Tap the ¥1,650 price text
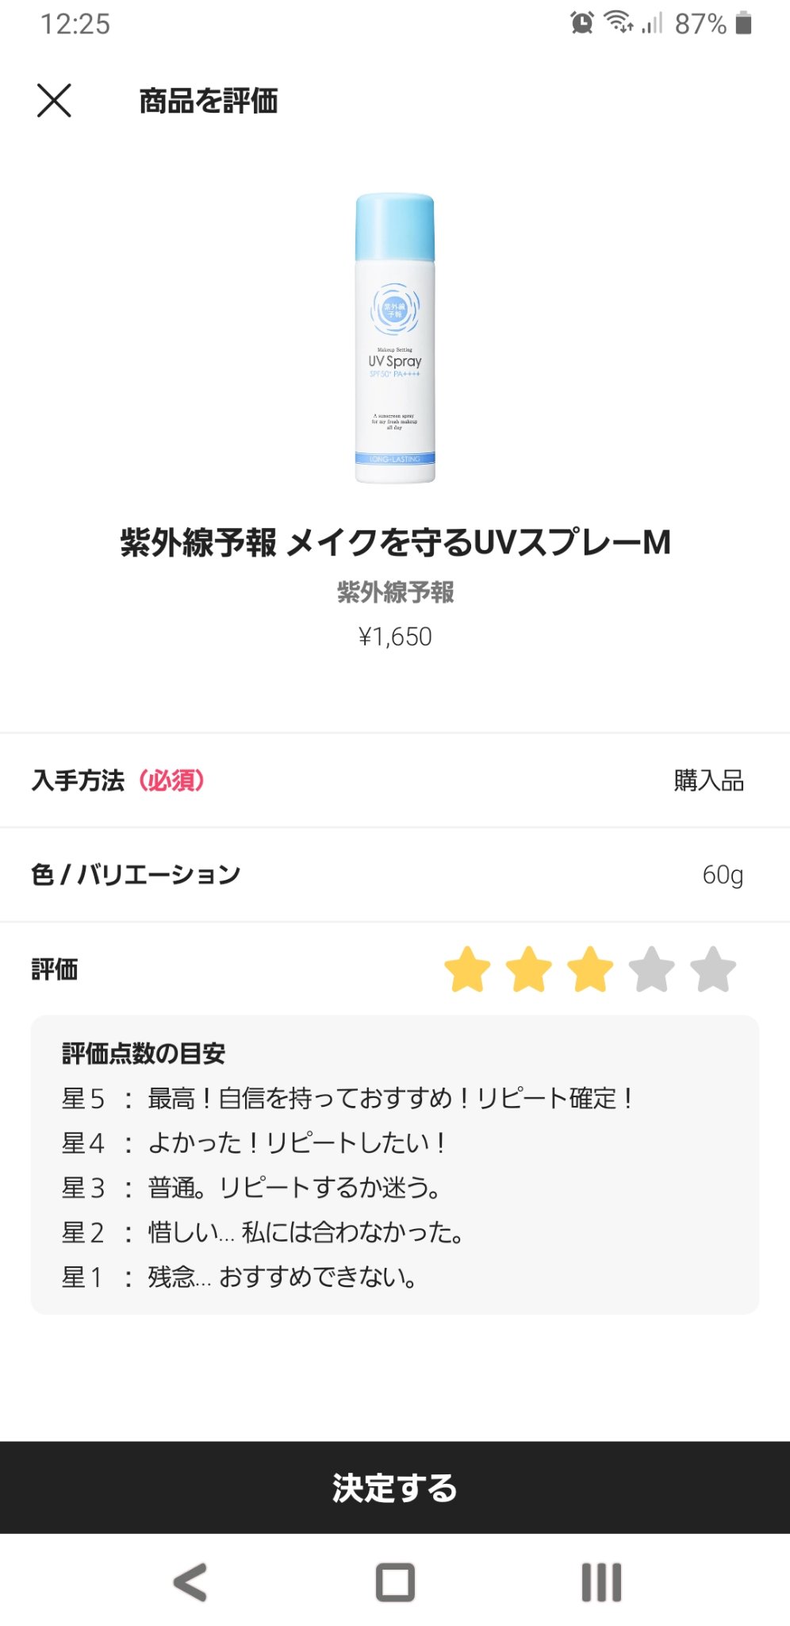 point(395,637)
